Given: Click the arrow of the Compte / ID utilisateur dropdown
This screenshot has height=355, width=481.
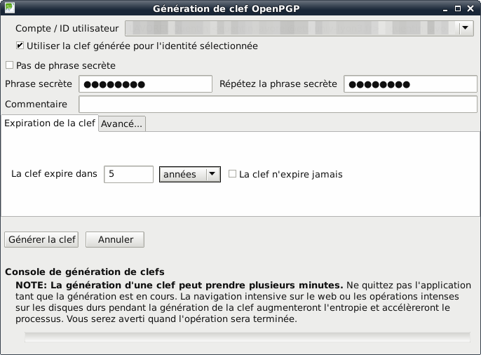Looking at the screenshot, I should pyautogui.click(x=466, y=28).
